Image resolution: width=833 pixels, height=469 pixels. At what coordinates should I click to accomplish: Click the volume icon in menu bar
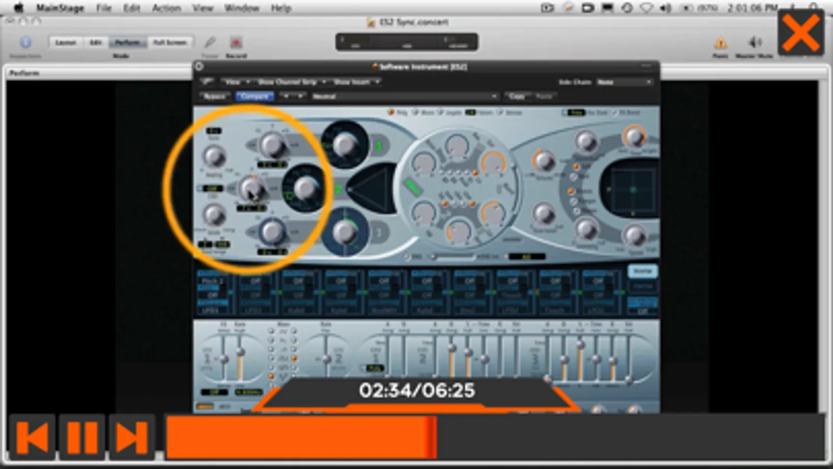(x=665, y=8)
